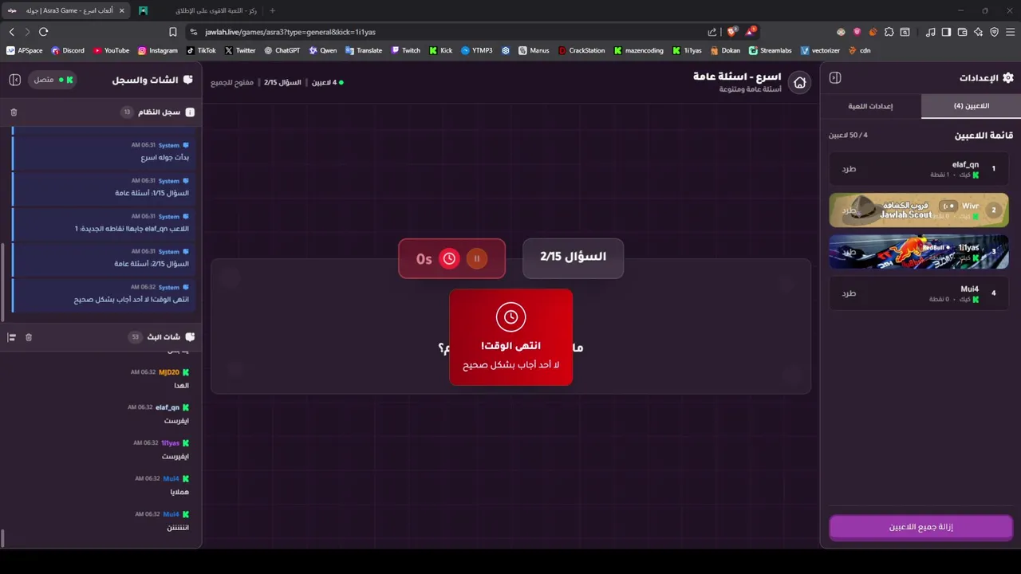
Task: Click the سجل النظام section header
Action: tap(101, 112)
